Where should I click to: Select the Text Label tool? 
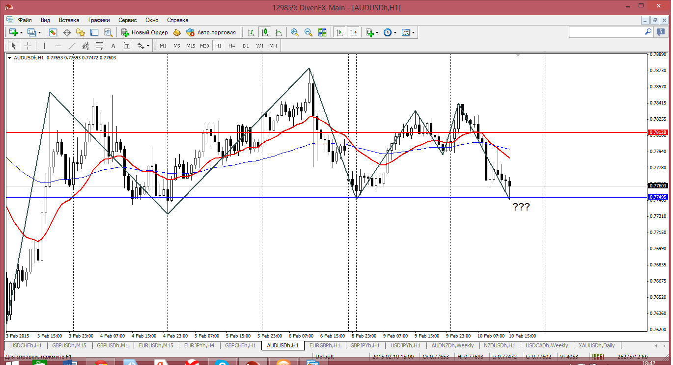(x=127, y=46)
